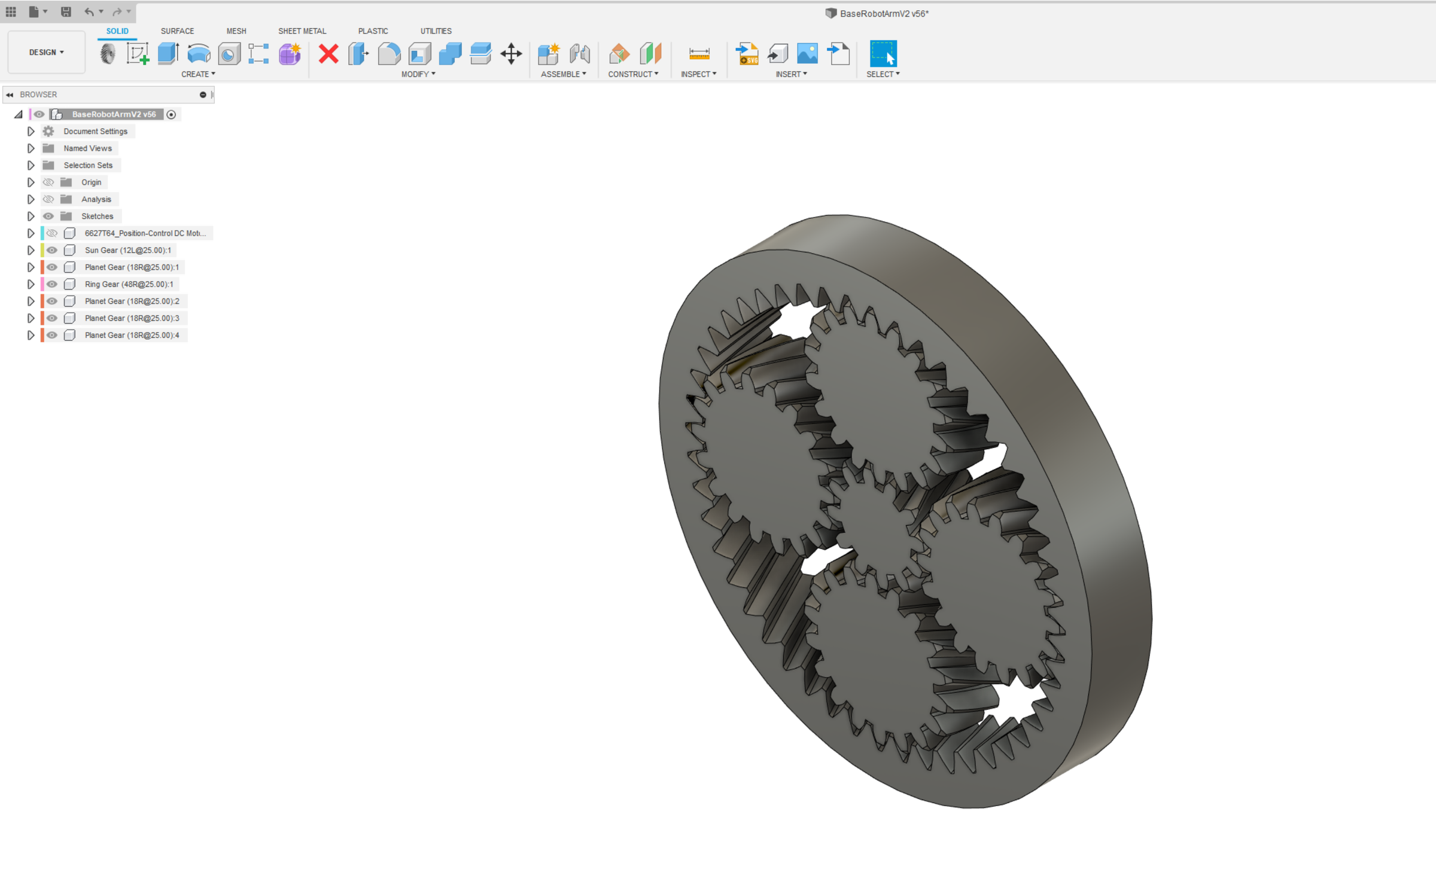Image resolution: width=1436 pixels, height=878 pixels.
Task: Insert a canvas image into the design
Action: pos(808,54)
